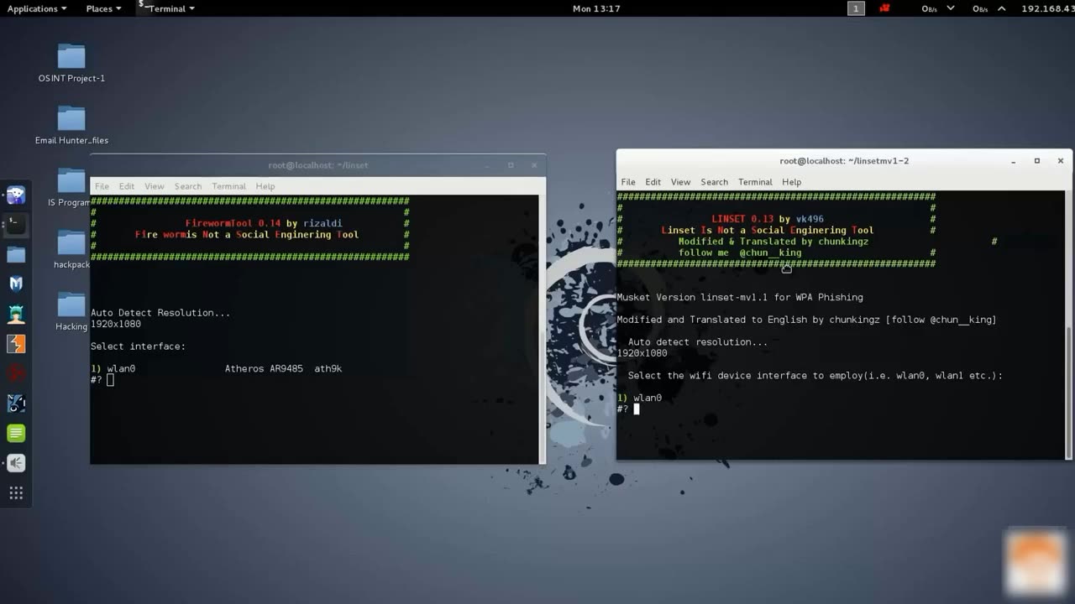Click the Mon 13:17 clock

pos(596,8)
